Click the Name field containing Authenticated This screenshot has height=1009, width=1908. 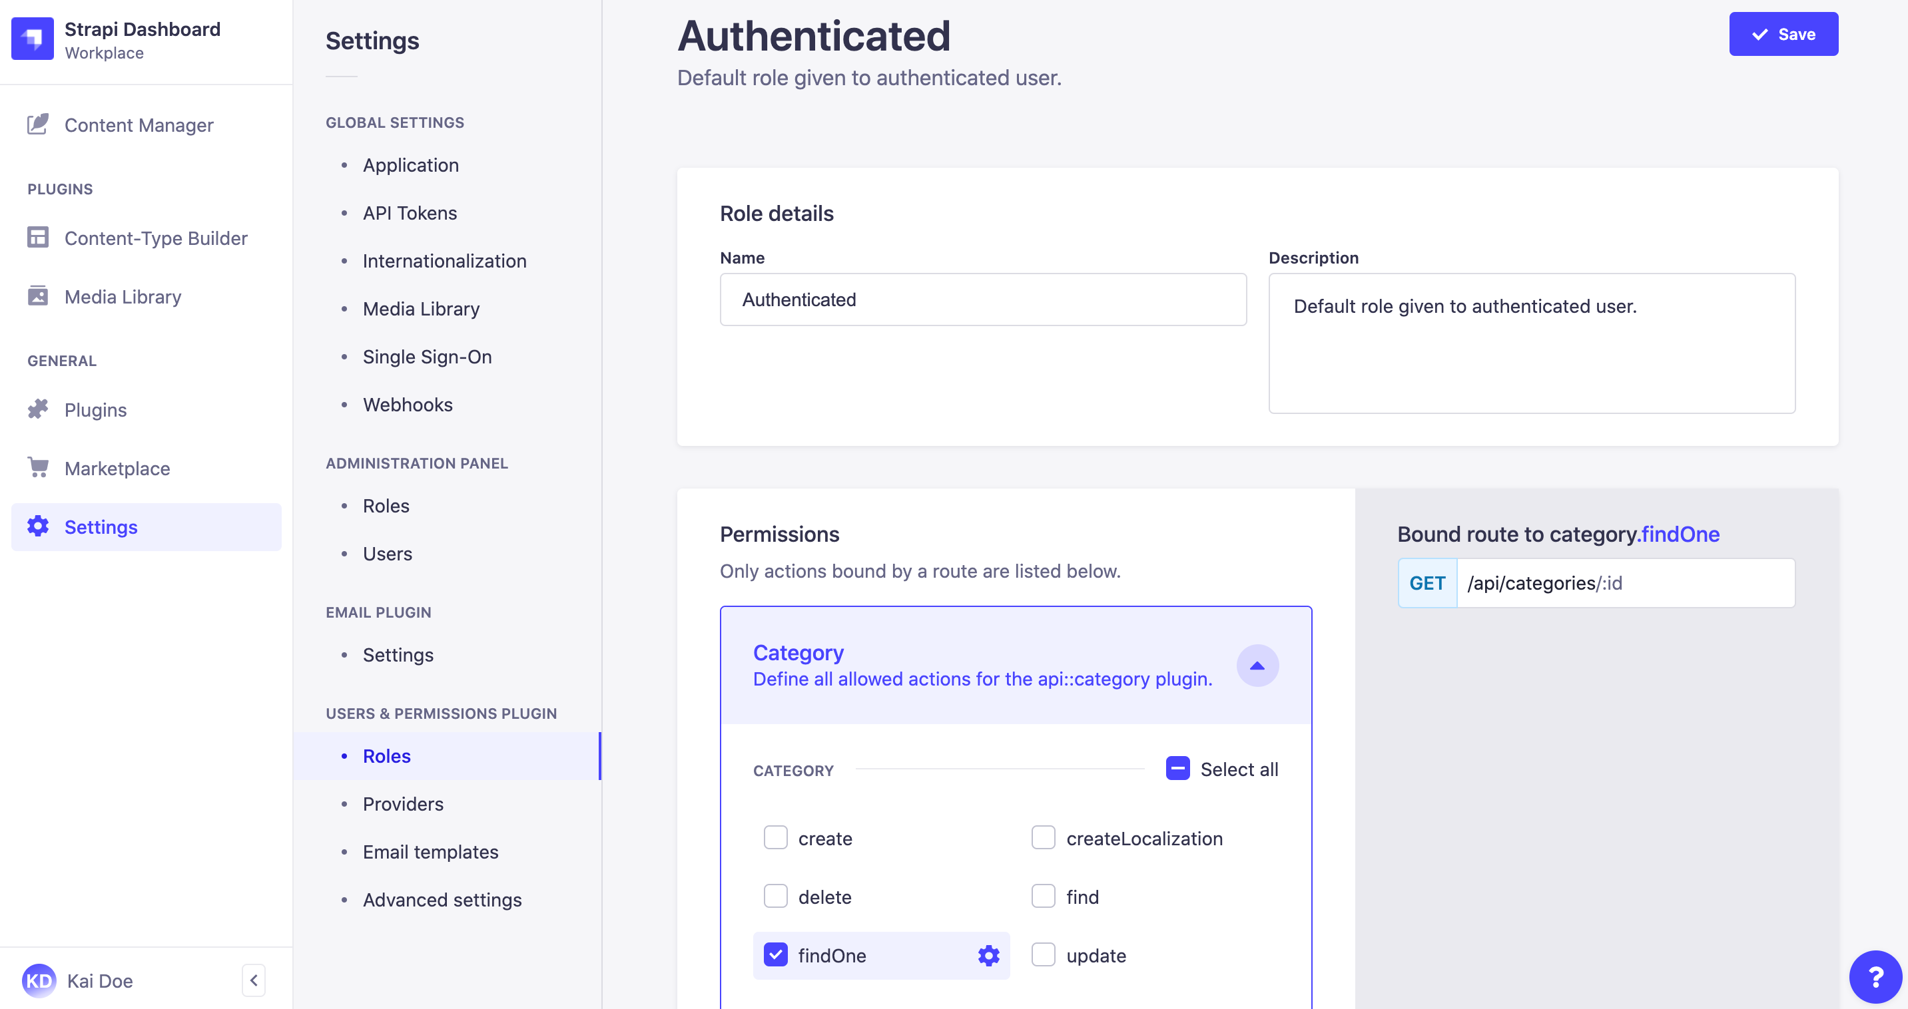pyautogui.click(x=983, y=299)
